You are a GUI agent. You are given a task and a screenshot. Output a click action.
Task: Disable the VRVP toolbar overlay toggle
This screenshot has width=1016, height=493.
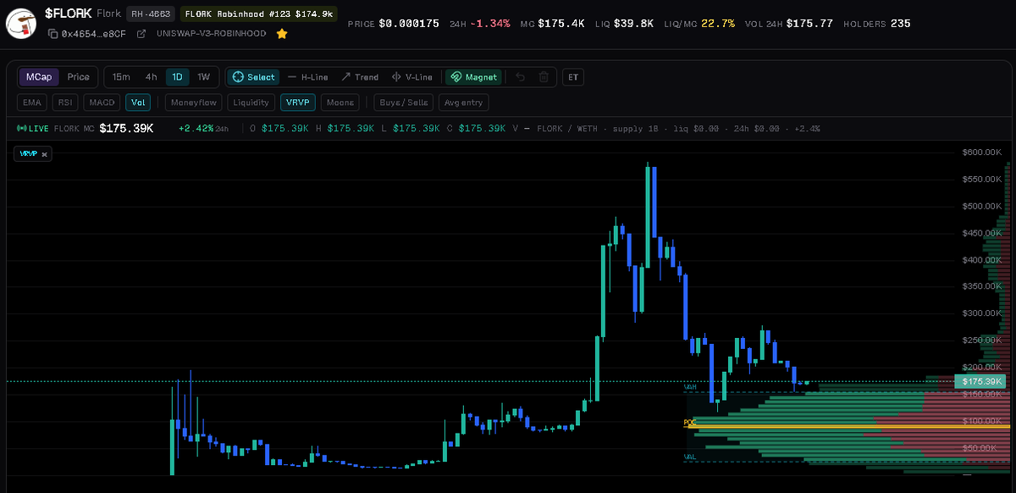click(x=298, y=102)
